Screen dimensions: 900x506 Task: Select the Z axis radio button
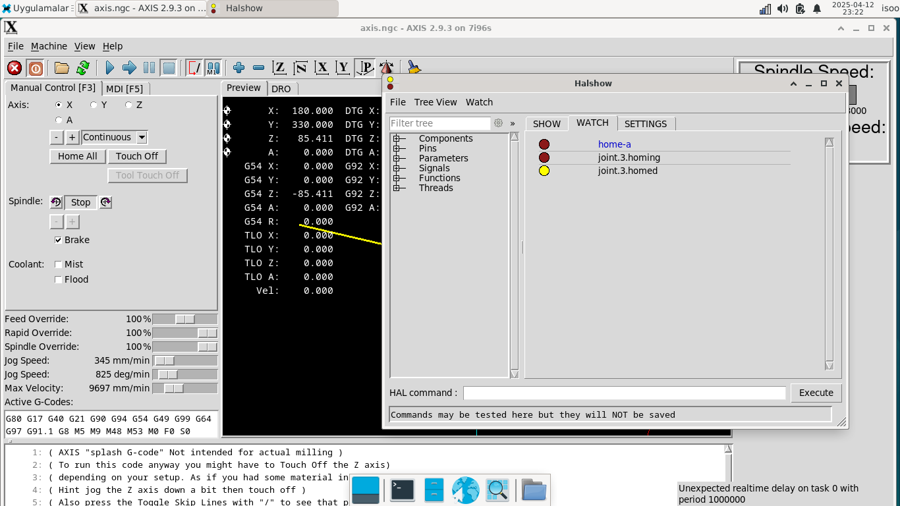128,105
